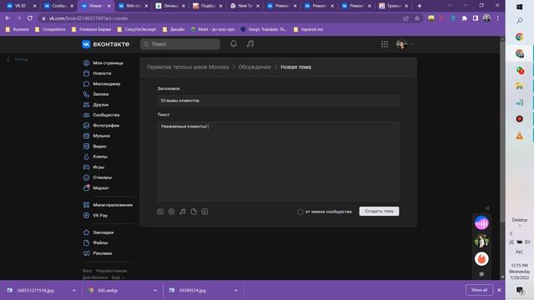Screen dimensions: 534x300
Task: Focus the Текст body text area
Action: (278, 162)
